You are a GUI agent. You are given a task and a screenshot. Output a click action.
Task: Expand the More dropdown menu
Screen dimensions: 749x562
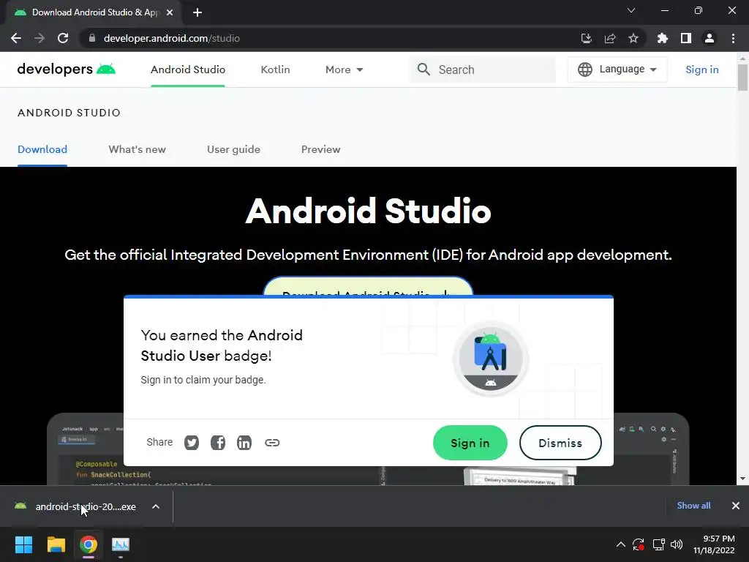coord(344,70)
